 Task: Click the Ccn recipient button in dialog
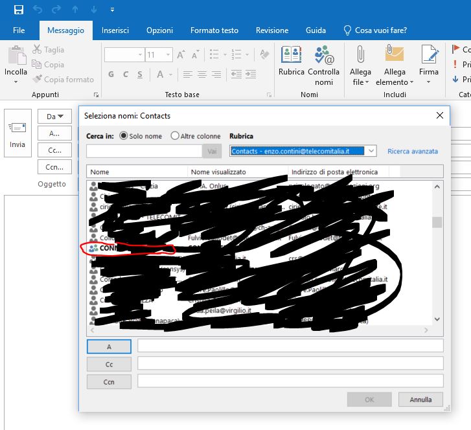pyautogui.click(x=109, y=381)
